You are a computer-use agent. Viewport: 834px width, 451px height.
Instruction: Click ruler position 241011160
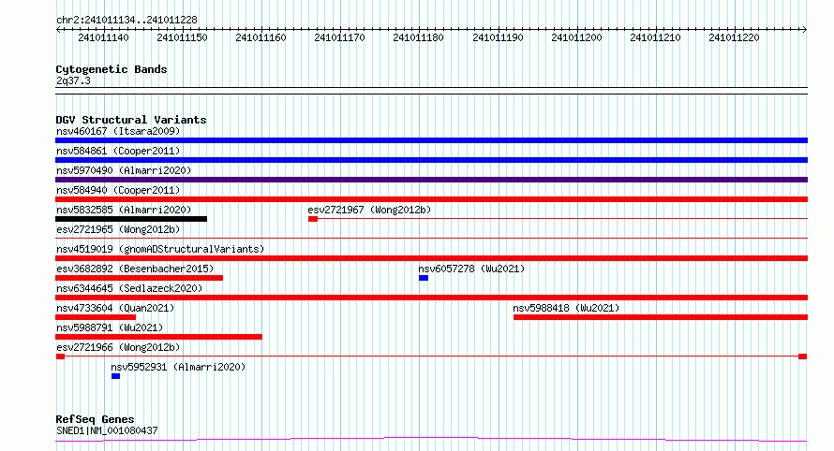click(261, 37)
